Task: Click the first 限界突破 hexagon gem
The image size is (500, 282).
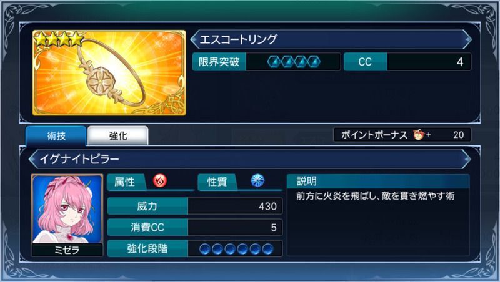Action: (x=274, y=61)
